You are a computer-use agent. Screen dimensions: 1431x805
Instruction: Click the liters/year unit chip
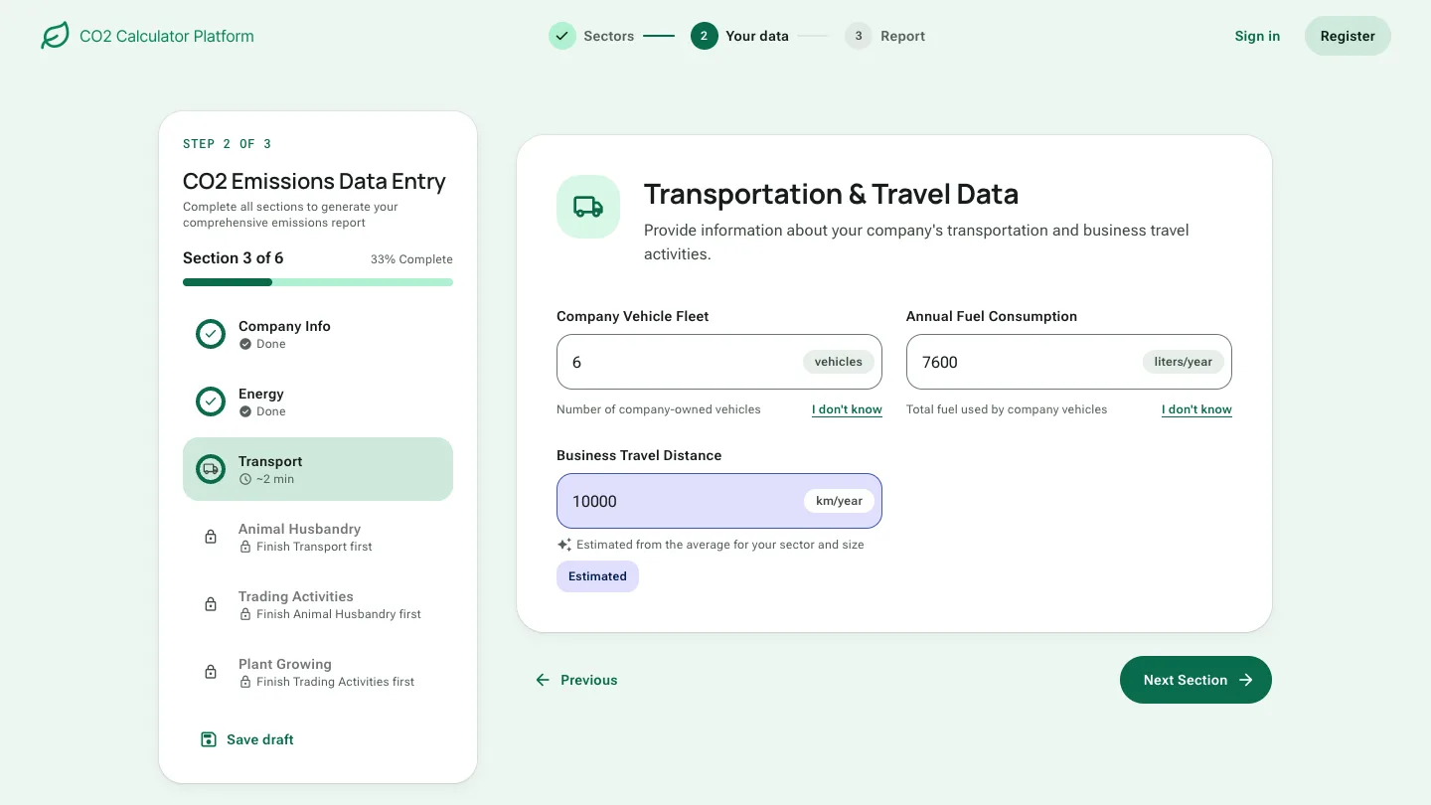tap(1184, 362)
